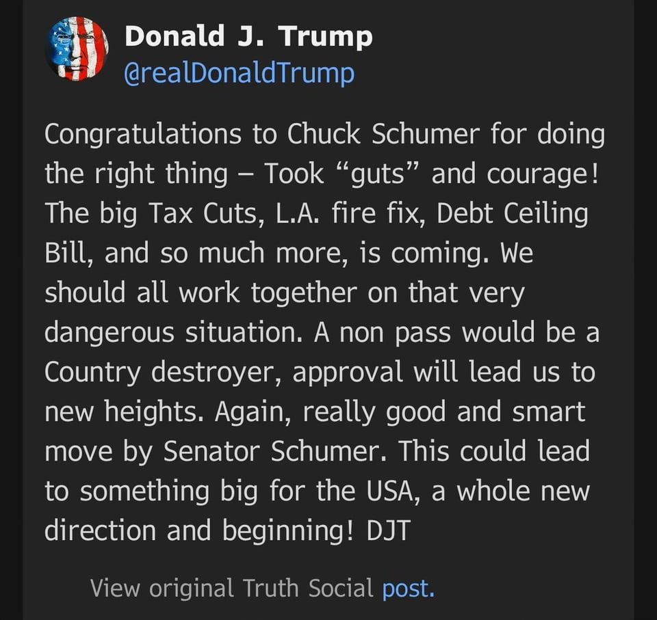Click the words "Debt Ceiling"
The image size is (657, 620).
pyautogui.click(x=512, y=214)
